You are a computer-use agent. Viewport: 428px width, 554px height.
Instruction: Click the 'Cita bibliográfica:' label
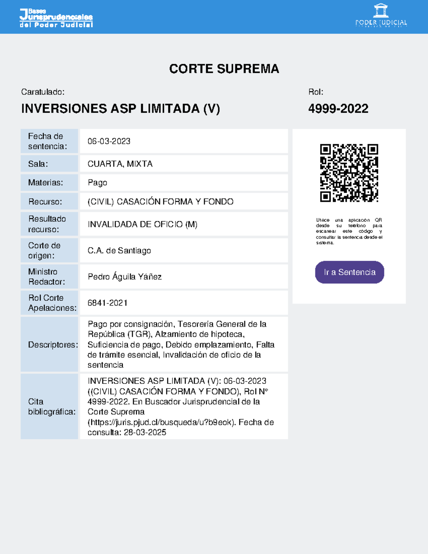click(52, 407)
